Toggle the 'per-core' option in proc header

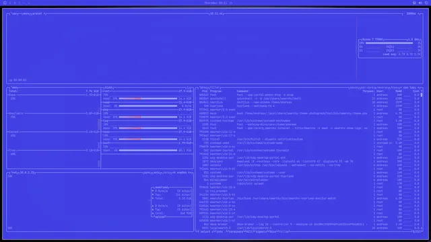367,87
